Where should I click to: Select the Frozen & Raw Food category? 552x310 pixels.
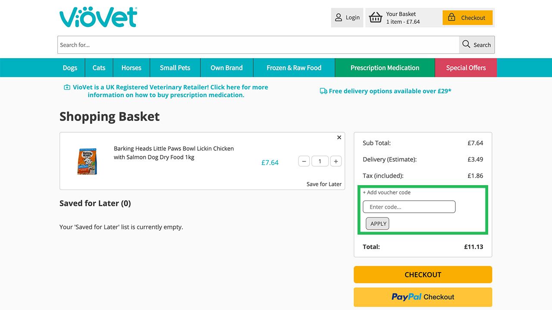tap(294, 68)
